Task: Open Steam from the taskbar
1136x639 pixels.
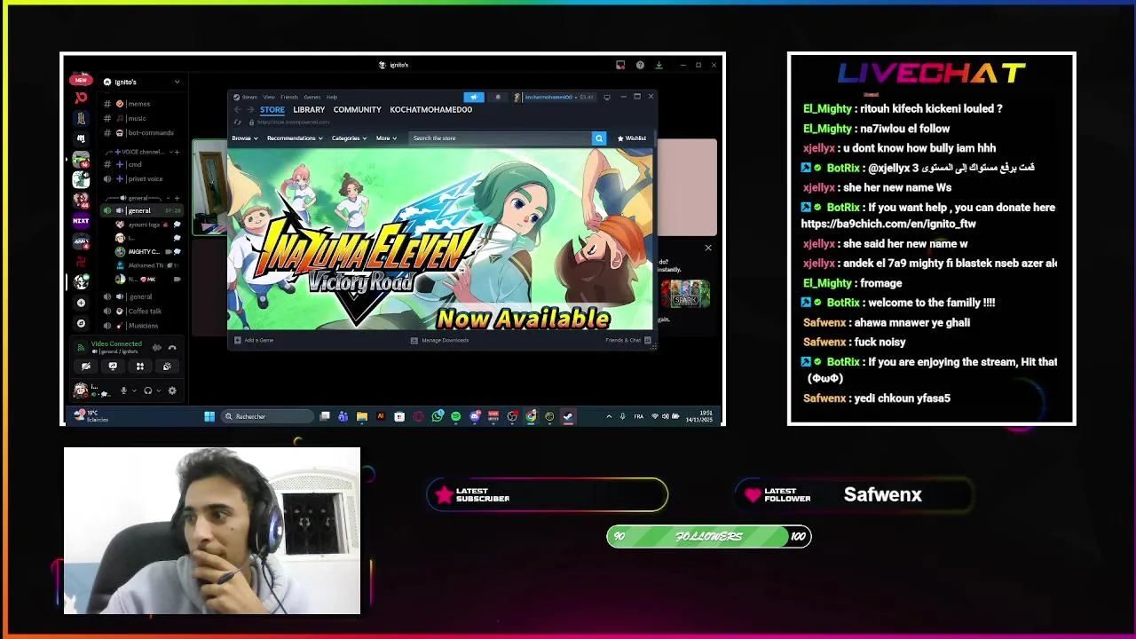Action: pos(568,416)
